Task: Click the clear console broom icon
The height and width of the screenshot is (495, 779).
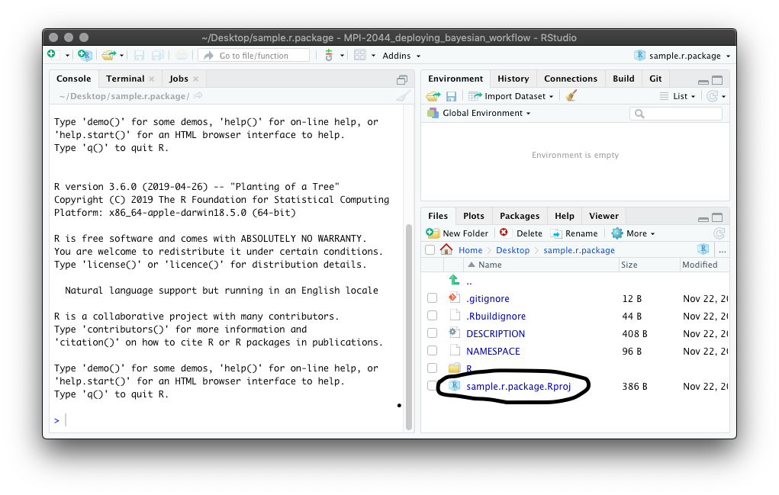Action: [402, 96]
